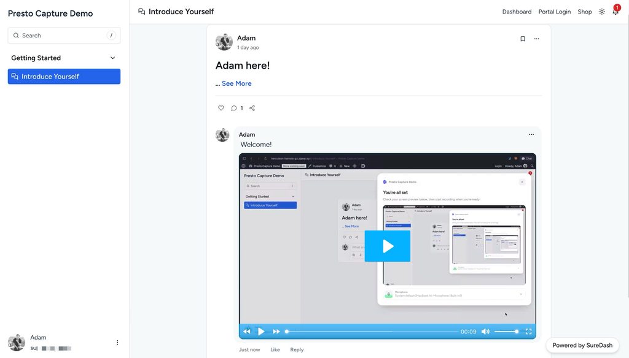
Task: Fast-forward the video
Action: [276, 332]
